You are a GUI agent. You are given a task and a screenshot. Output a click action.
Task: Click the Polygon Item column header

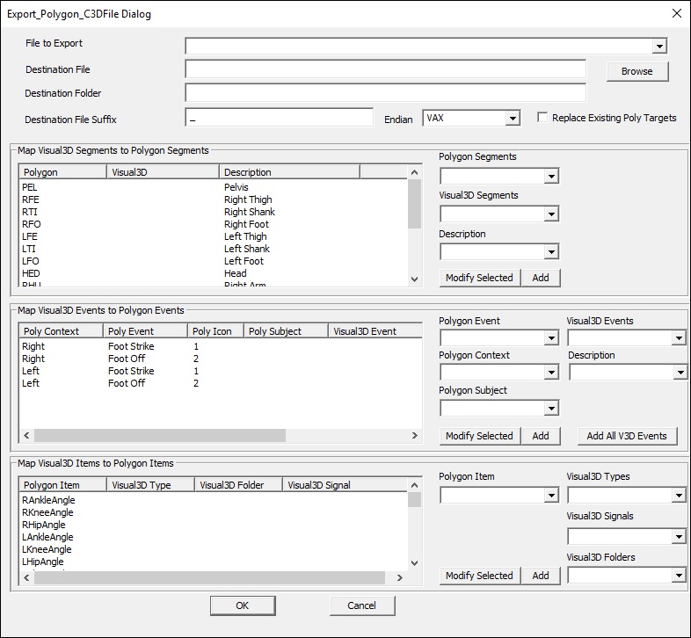(x=62, y=485)
